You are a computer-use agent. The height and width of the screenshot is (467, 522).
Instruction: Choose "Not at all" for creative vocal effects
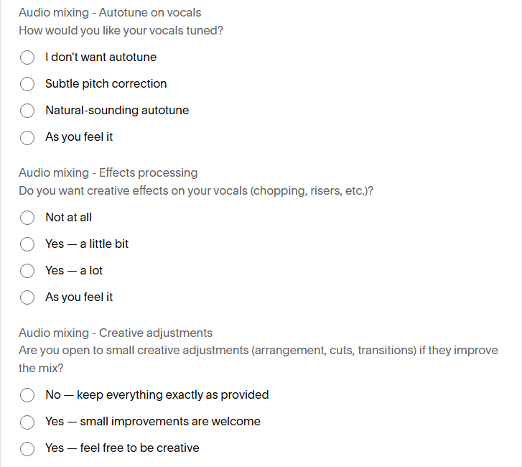[27, 218]
